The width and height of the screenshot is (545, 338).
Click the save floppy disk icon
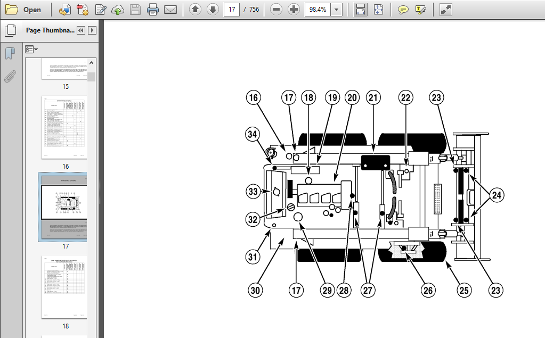(135, 10)
